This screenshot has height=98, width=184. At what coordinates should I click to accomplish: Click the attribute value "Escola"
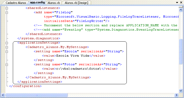71,52
